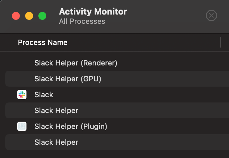Select the Slack Helper (Renderer) process
Viewport: 229px width, 158px height.
coord(76,62)
